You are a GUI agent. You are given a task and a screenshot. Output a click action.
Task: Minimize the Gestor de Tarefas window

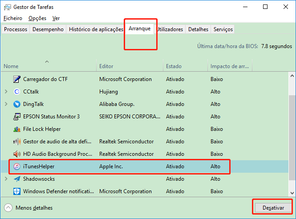point(245,7)
